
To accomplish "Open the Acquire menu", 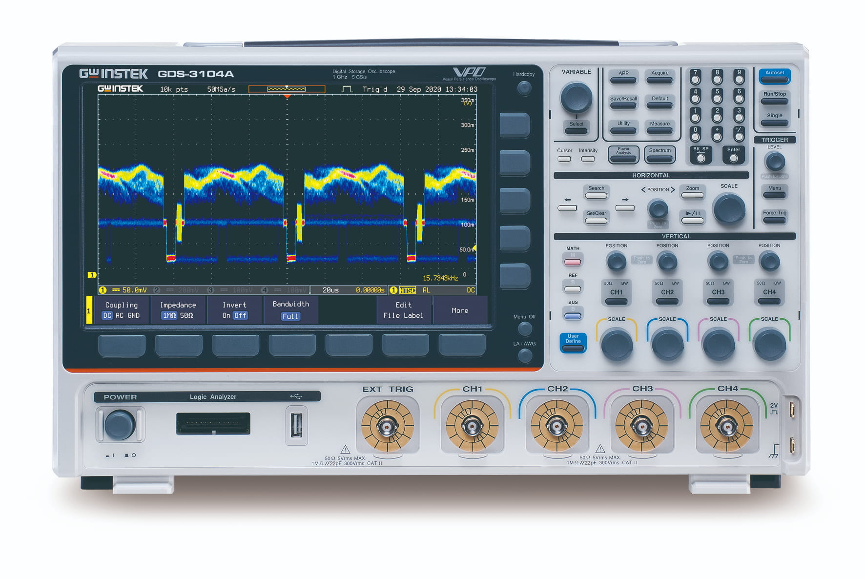I will (x=659, y=77).
